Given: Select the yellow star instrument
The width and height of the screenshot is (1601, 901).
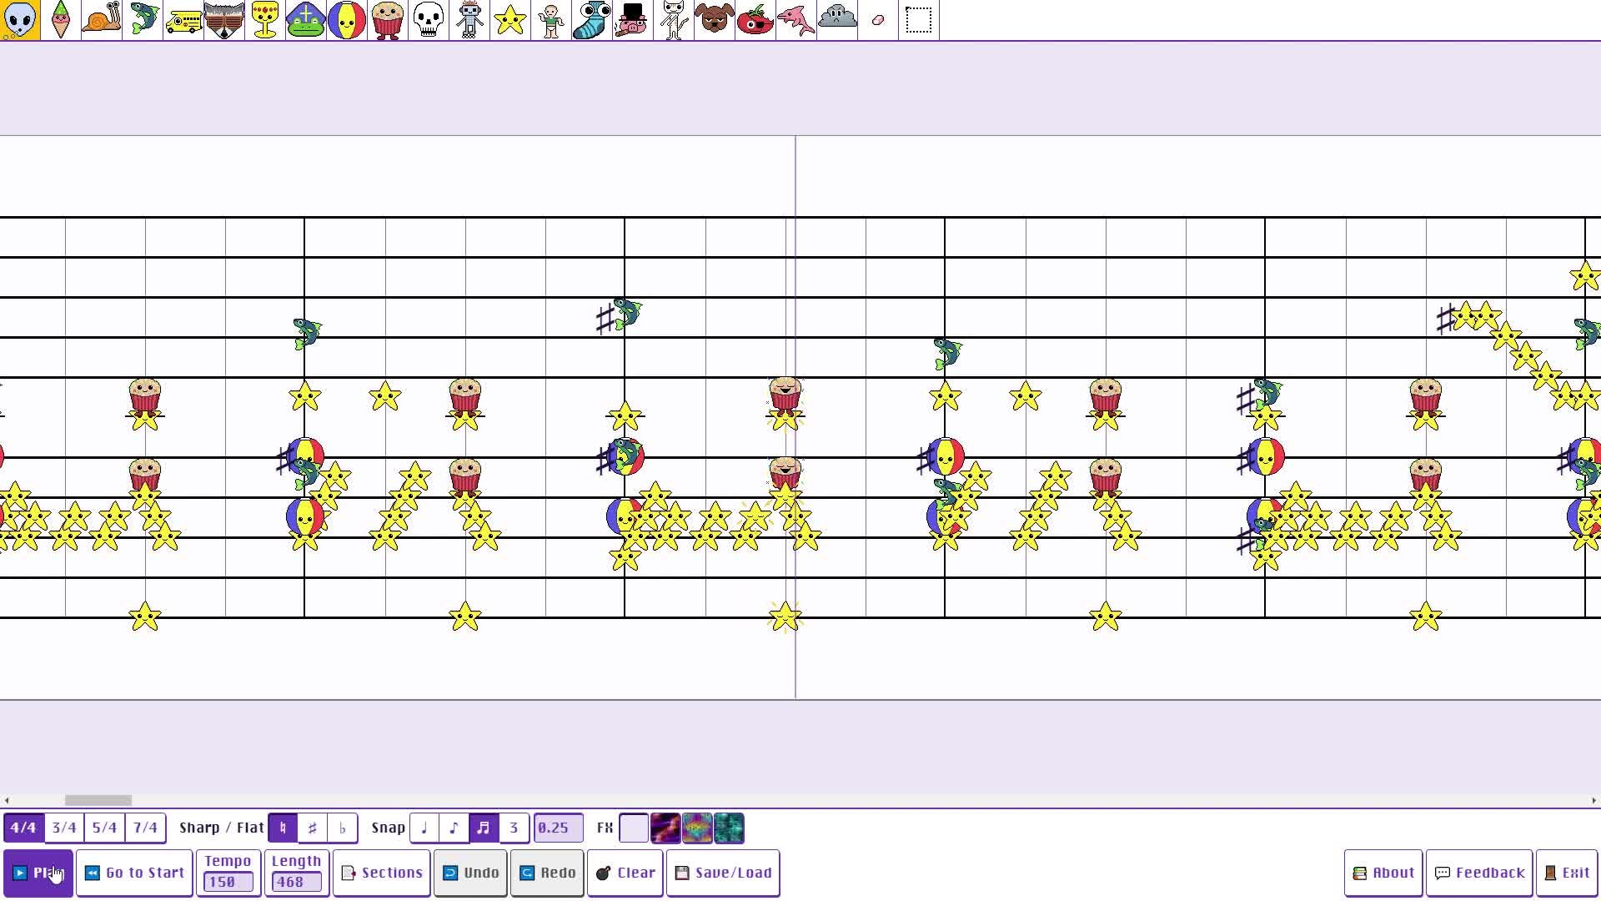Looking at the screenshot, I should pos(509,19).
